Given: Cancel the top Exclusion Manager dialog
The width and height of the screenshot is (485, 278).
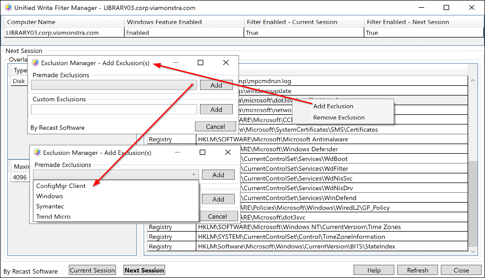Looking at the screenshot, I should tap(215, 126).
